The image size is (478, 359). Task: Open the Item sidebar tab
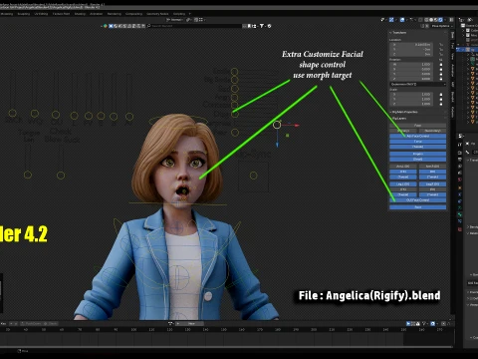pyautogui.click(x=452, y=35)
